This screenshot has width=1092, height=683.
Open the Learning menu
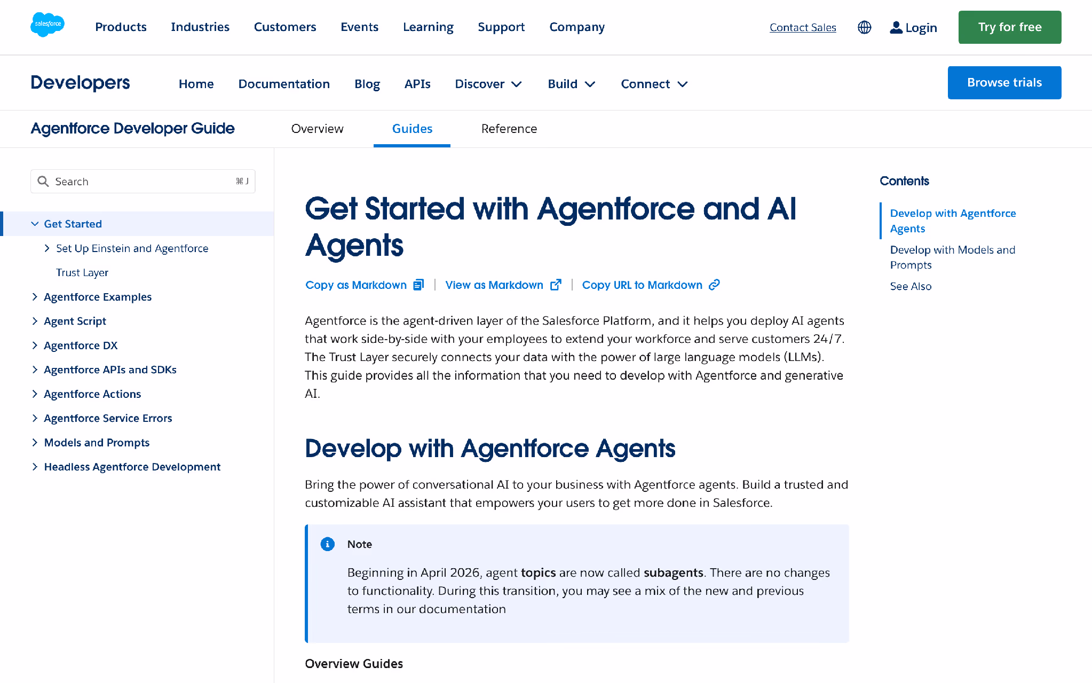(x=428, y=27)
